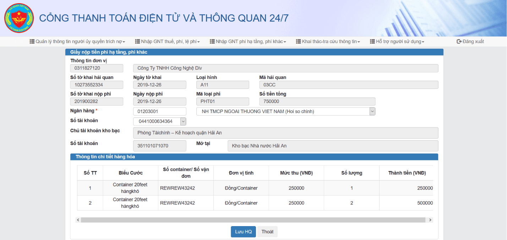Click the scrollbar left arrow
The image size is (507, 240).
pyautogui.click(x=78, y=220)
